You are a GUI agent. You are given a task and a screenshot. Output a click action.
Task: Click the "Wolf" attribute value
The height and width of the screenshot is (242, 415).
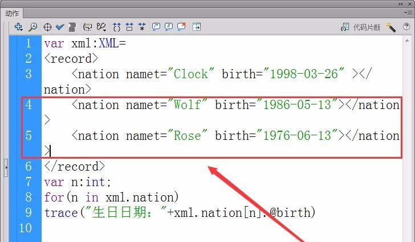point(187,104)
